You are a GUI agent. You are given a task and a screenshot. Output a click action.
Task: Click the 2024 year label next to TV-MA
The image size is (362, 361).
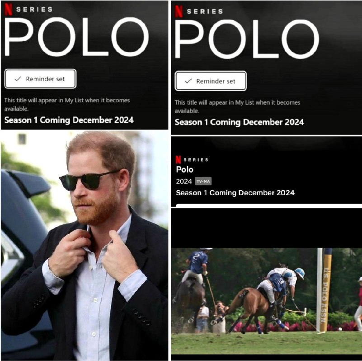coord(184,182)
